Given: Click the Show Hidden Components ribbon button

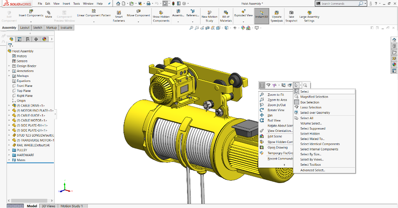Looking at the screenshot, I should pos(161,16).
